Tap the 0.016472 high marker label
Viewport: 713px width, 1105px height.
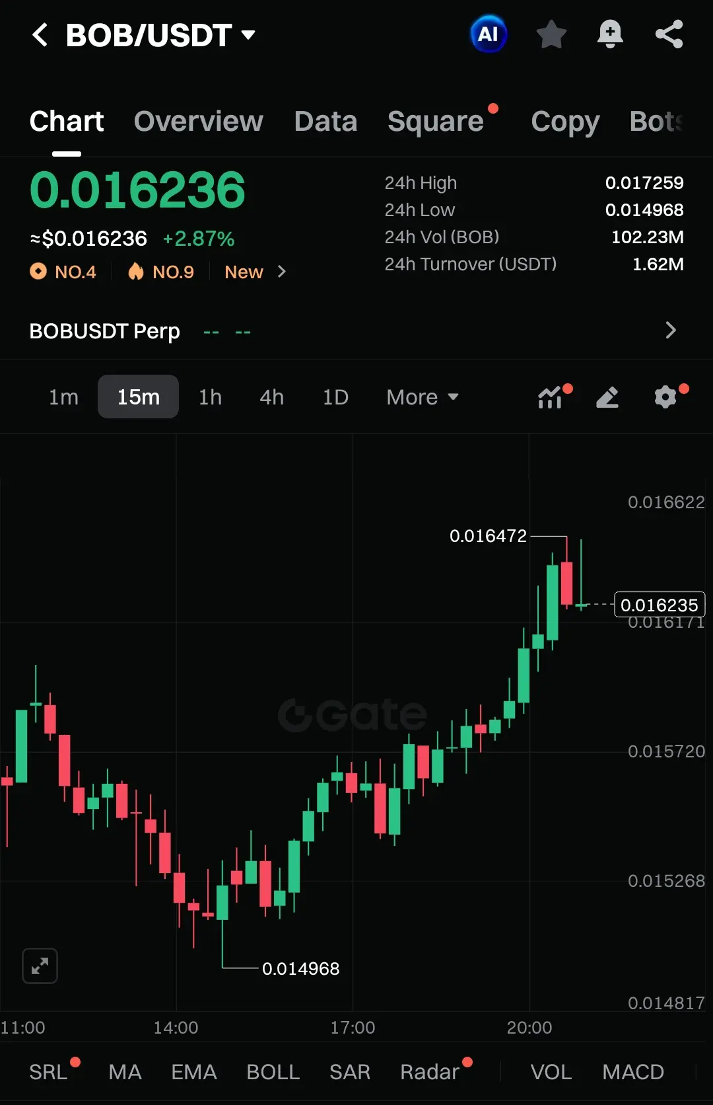click(489, 536)
